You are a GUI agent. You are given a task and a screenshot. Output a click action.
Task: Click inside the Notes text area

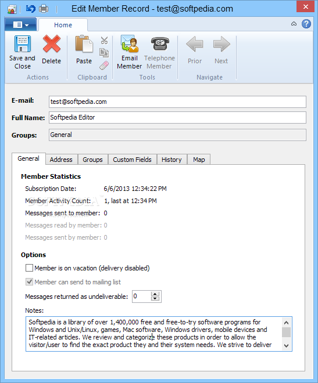pyautogui.click(x=153, y=334)
